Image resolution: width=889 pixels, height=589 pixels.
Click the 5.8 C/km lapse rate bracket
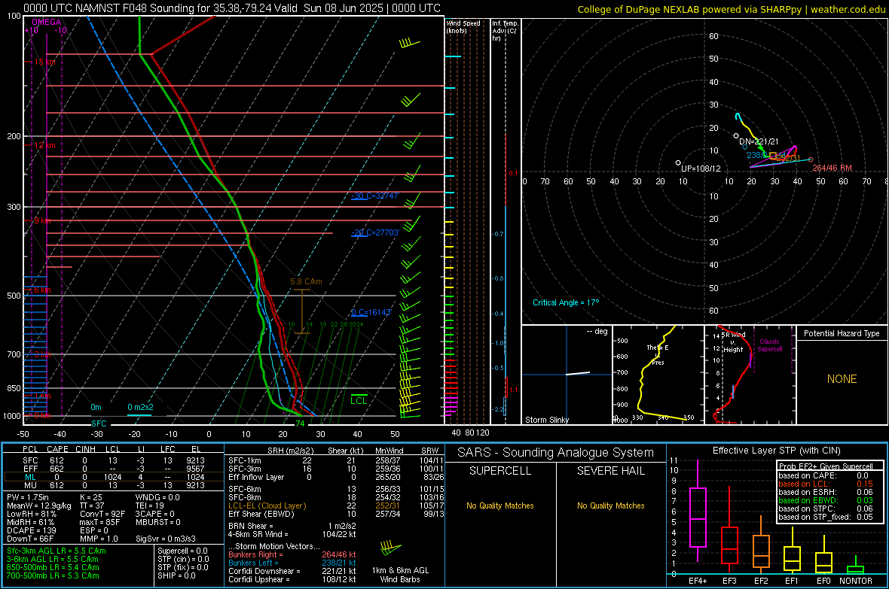[x=302, y=311]
